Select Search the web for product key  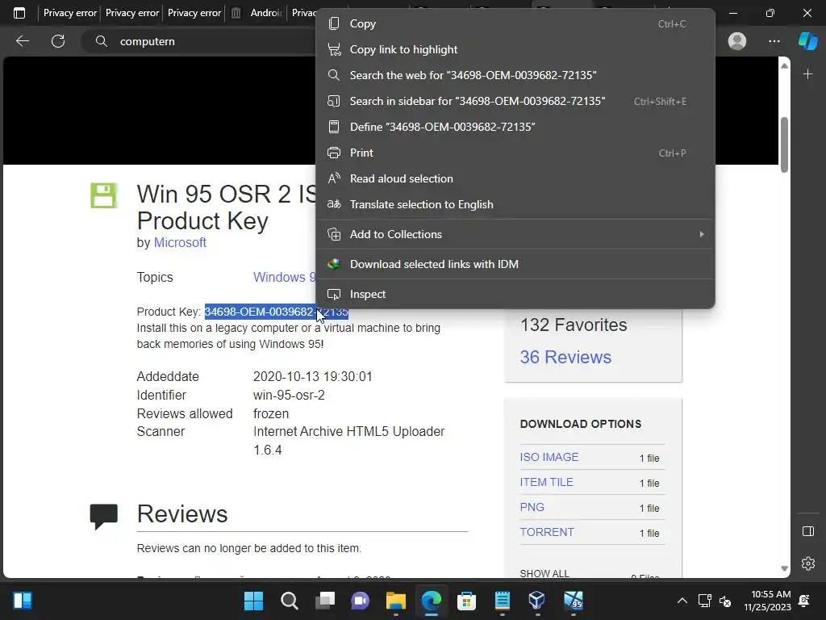[x=515, y=75]
